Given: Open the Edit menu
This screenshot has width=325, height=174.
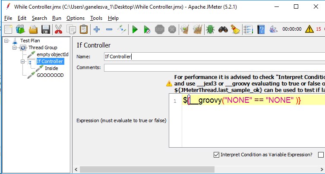Looking at the screenshot, I should click(x=22, y=18).
